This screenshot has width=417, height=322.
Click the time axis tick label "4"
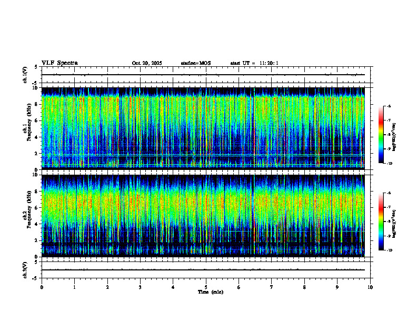coord(173,287)
